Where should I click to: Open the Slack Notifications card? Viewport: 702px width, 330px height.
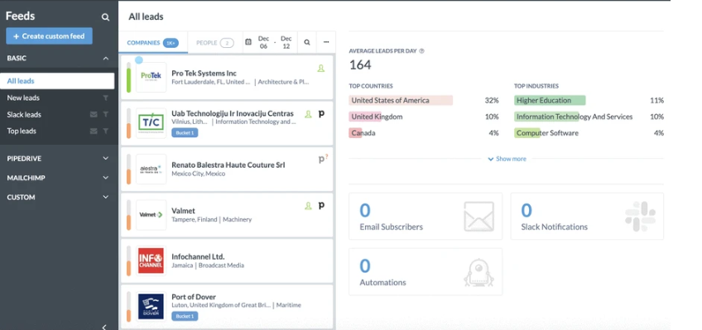[x=587, y=217]
